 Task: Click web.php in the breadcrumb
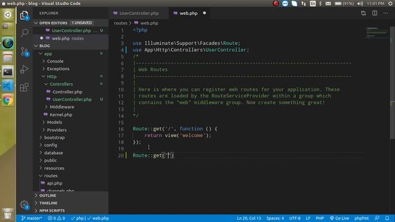click(149, 23)
